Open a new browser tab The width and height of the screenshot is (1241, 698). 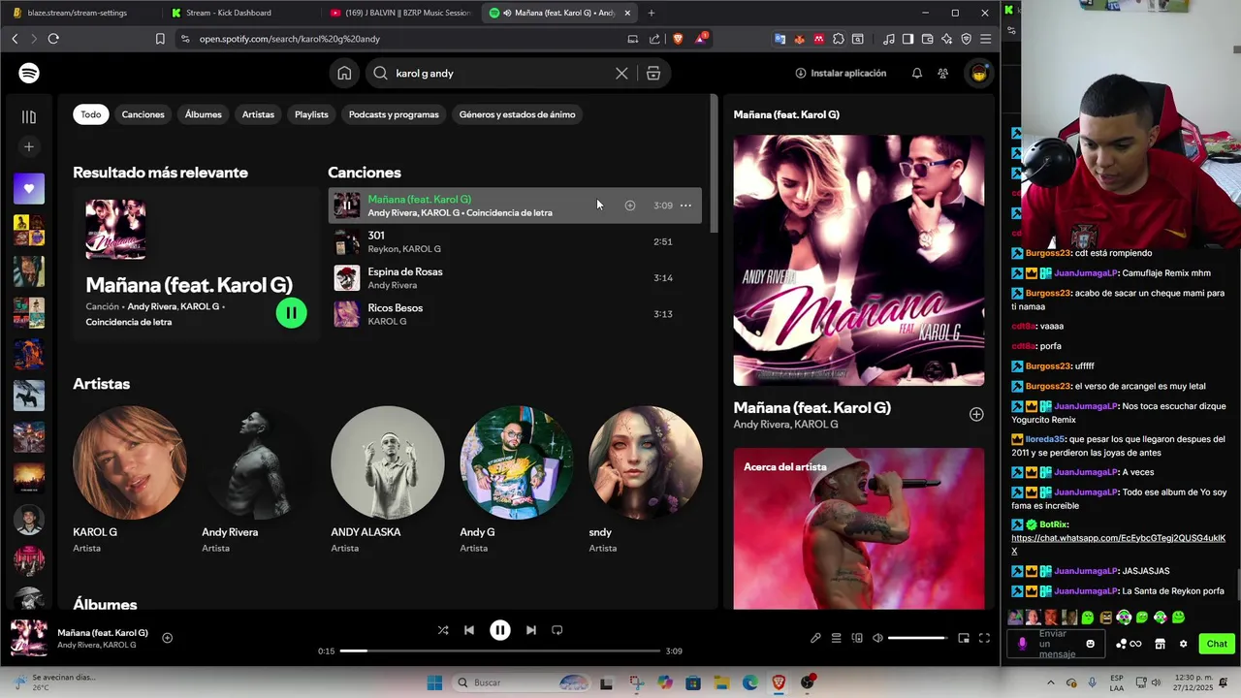651,13
